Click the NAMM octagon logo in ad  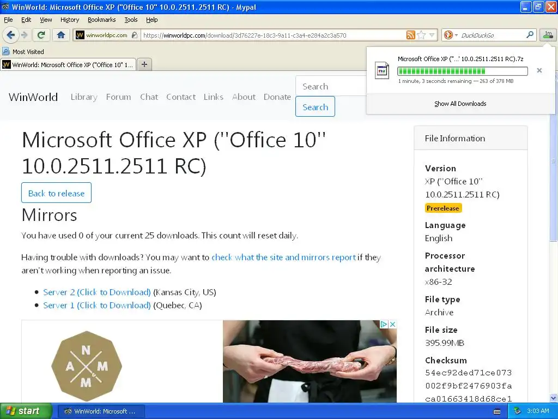(x=87, y=366)
